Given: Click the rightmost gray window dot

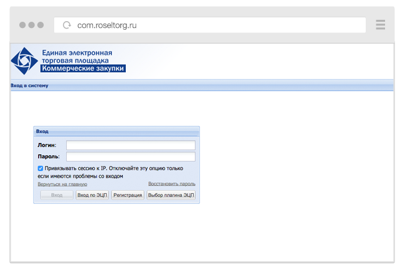Looking at the screenshot, I should click(40, 25).
